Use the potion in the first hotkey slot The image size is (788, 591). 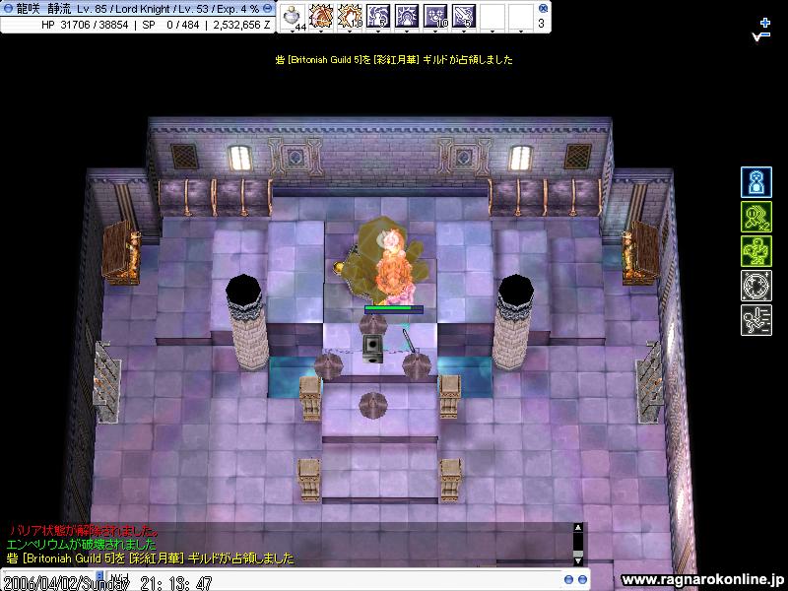click(293, 16)
